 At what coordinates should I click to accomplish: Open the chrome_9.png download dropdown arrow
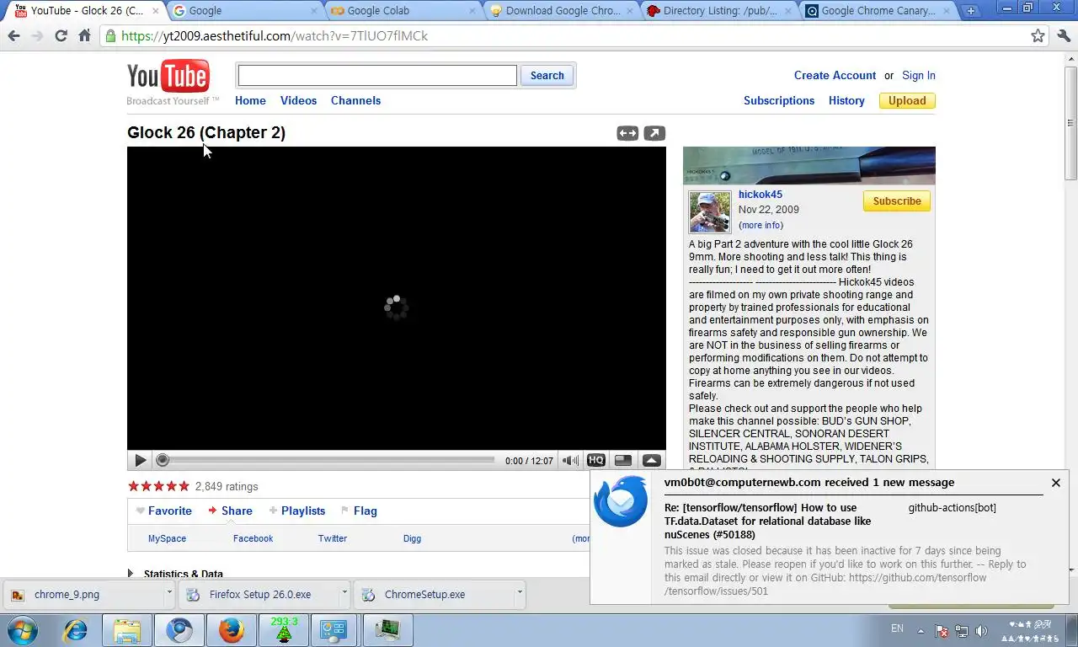pos(169,593)
